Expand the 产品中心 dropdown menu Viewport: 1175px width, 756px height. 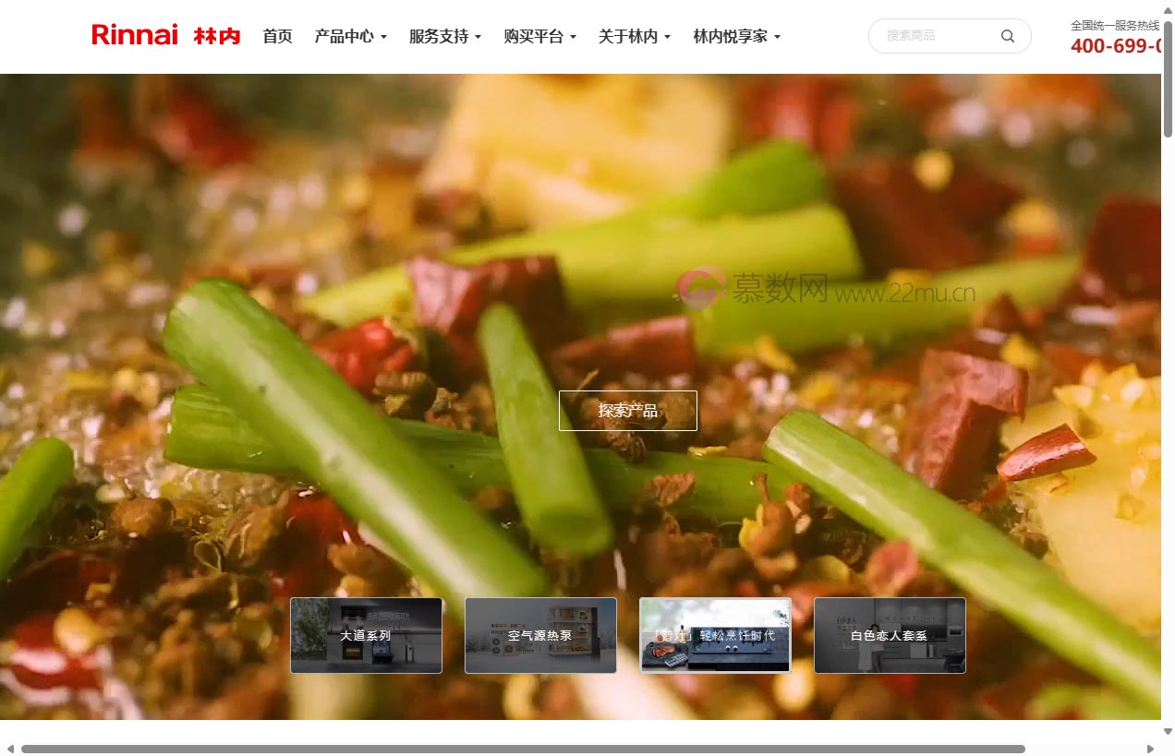[x=350, y=36]
